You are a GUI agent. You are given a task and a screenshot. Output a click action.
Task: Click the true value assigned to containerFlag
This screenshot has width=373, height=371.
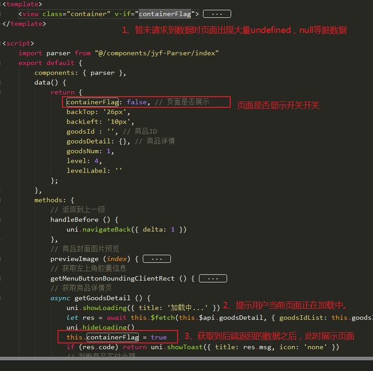tap(159, 337)
